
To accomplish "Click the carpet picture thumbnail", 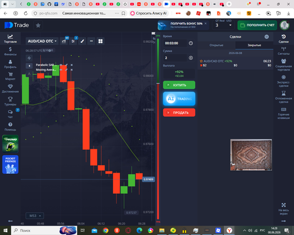I will (251, 155).
